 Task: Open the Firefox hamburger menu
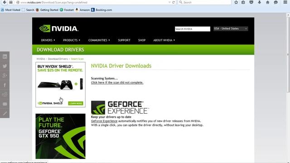pos(285,2)
